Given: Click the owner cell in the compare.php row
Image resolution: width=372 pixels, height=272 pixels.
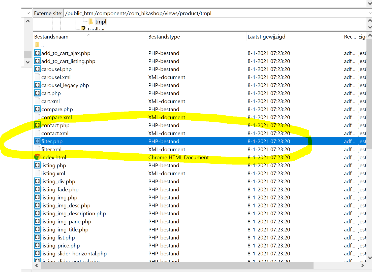Looking at the screenshot, I should pyautogui.click(x=362, y=109).
